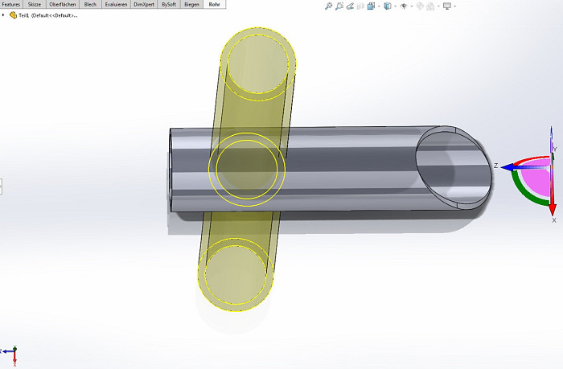The width and height of the screenshot is (563, 369).
Task: Click the Display Style box icon
Action: tap(388, 6)
